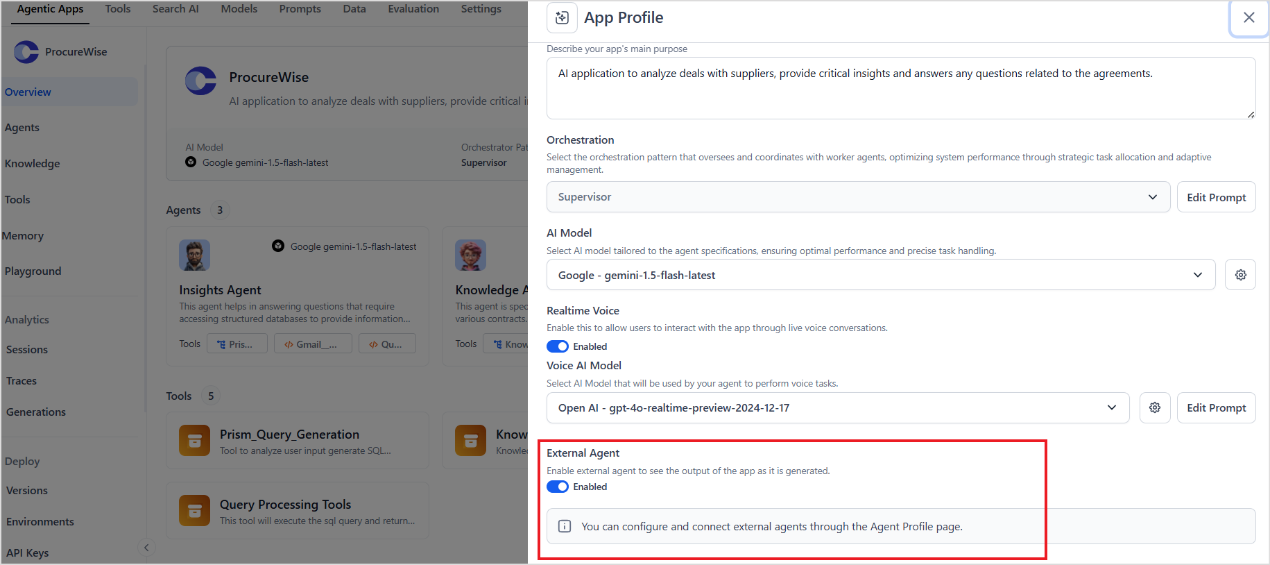Click the Knowledge tool orange icon
Image resolution: width=1270 pixels, height=565 pixels.
coord(470,441)
